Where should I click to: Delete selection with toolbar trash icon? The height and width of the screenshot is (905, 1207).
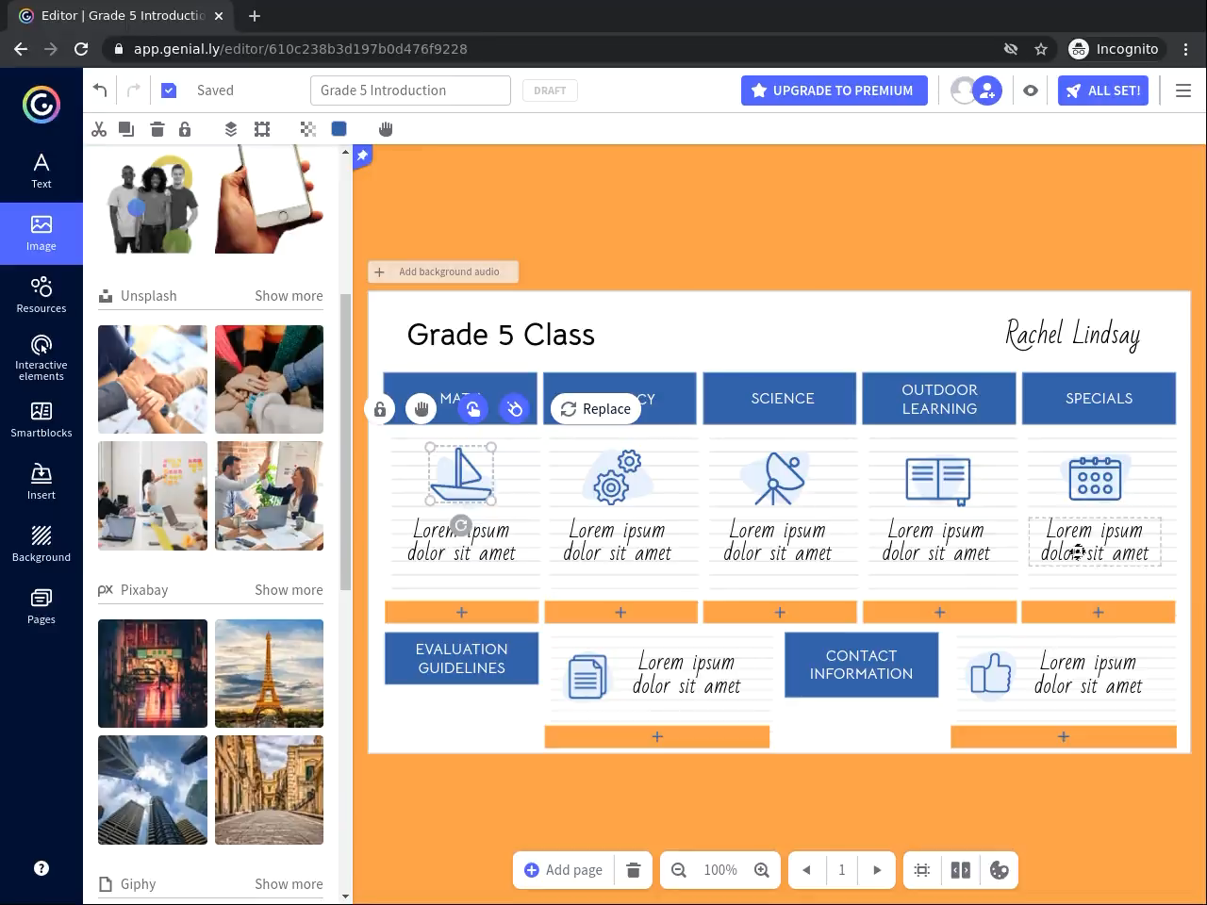coord(157,129)
